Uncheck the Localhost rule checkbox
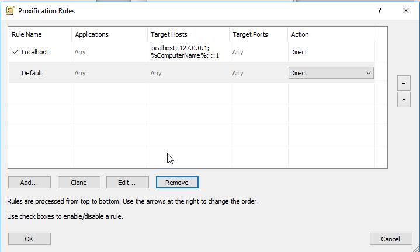 pos(15,52)
